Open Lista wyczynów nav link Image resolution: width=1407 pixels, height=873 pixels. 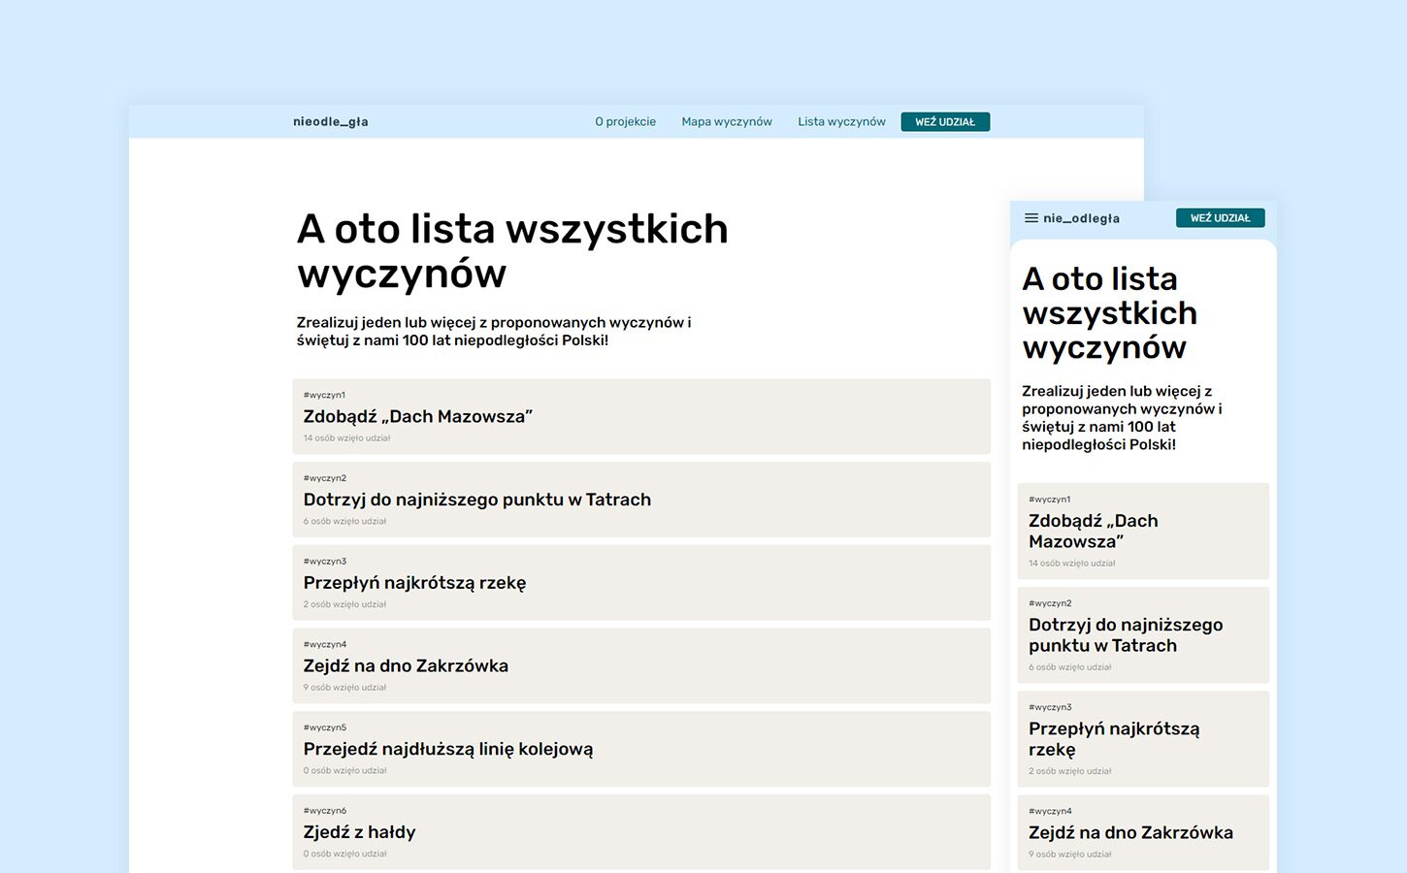pos(841,122)
